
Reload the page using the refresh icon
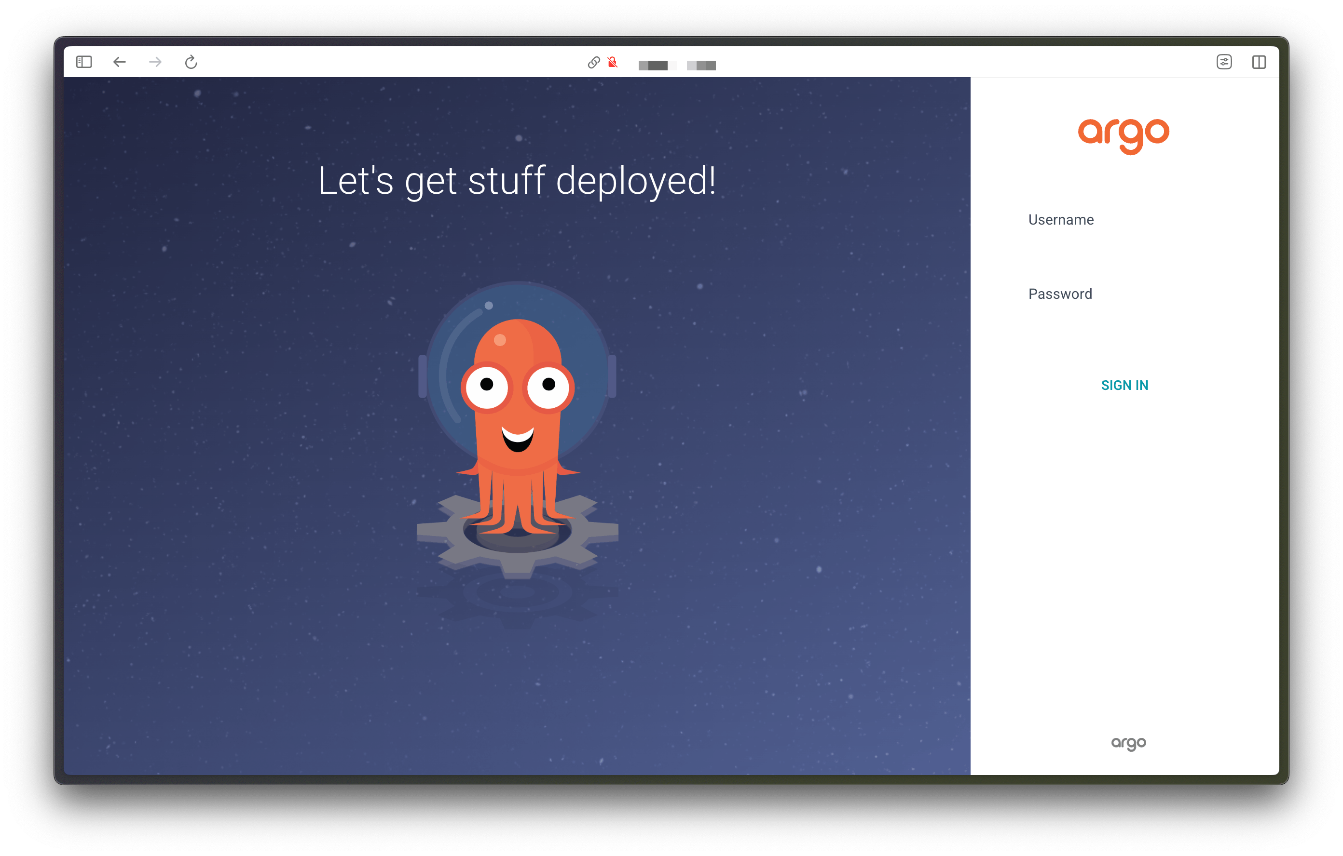[192, 63]
